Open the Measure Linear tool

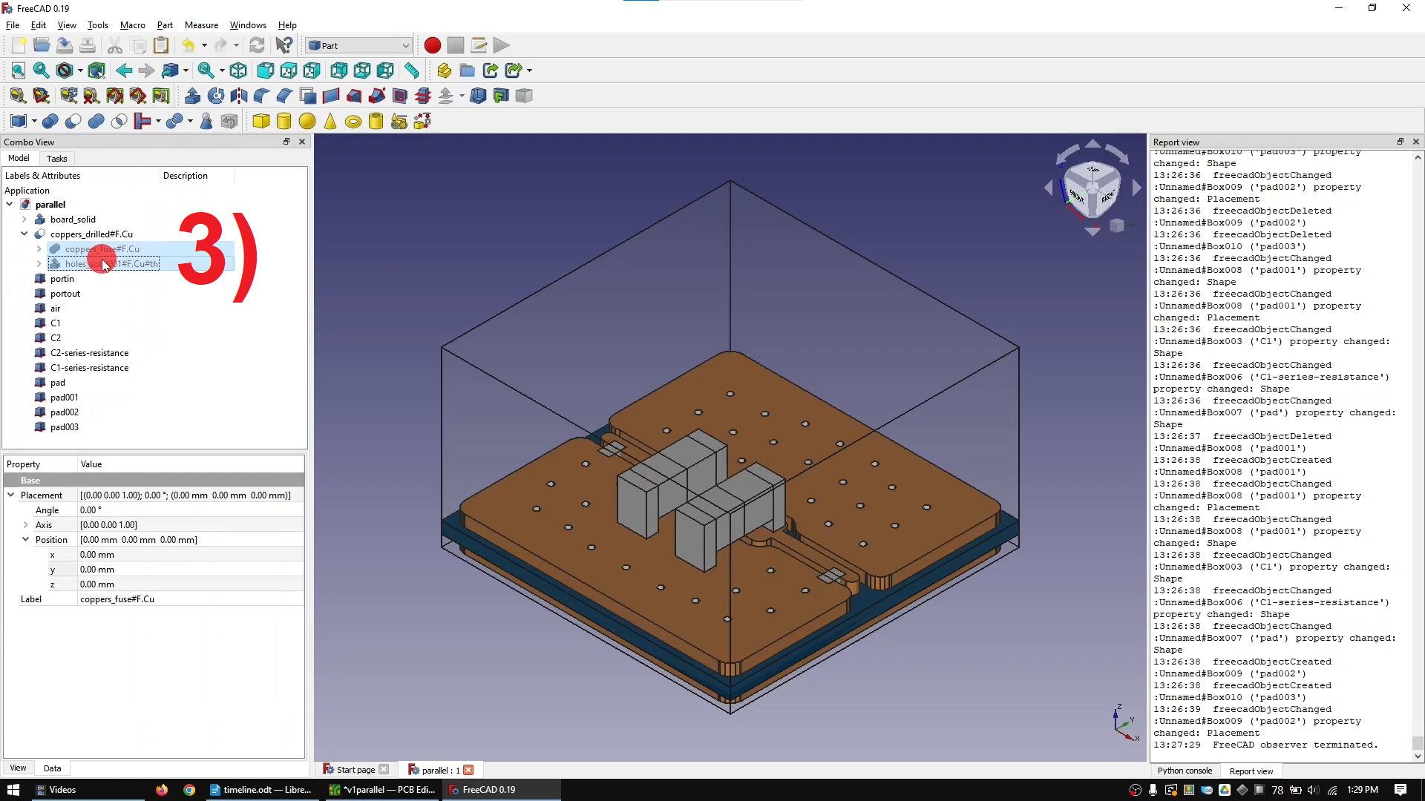click(413, 70)
